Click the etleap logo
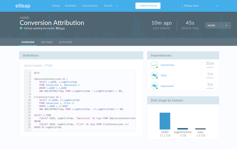This screenshot has height=149, width=237. 23,6
